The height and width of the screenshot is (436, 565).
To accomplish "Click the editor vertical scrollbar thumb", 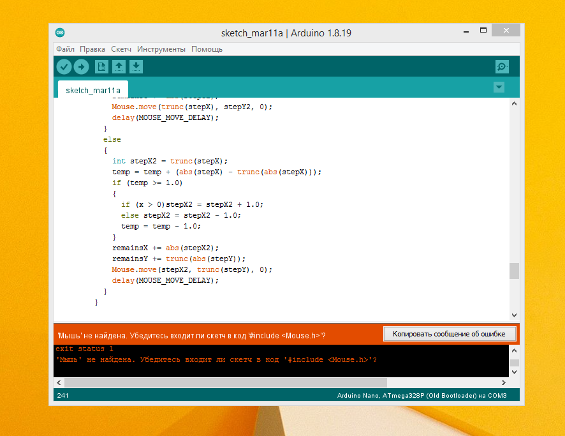I will [x=514, y=271].
